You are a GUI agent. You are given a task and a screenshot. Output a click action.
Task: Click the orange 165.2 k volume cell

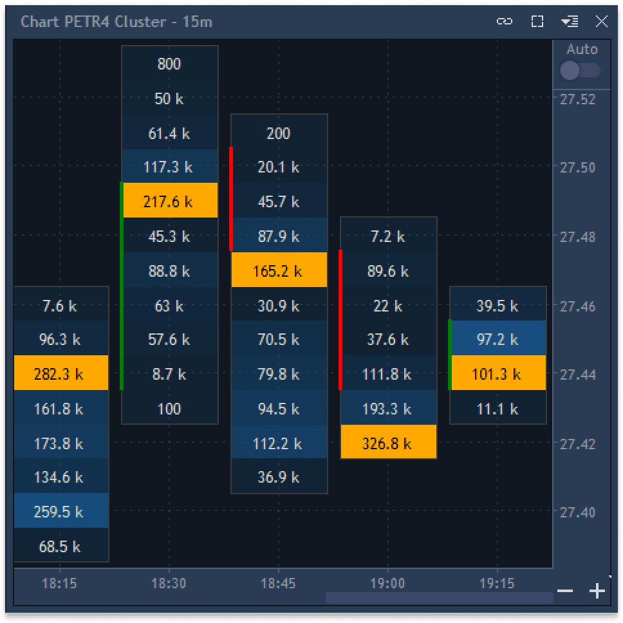click(x=279, y=270)
